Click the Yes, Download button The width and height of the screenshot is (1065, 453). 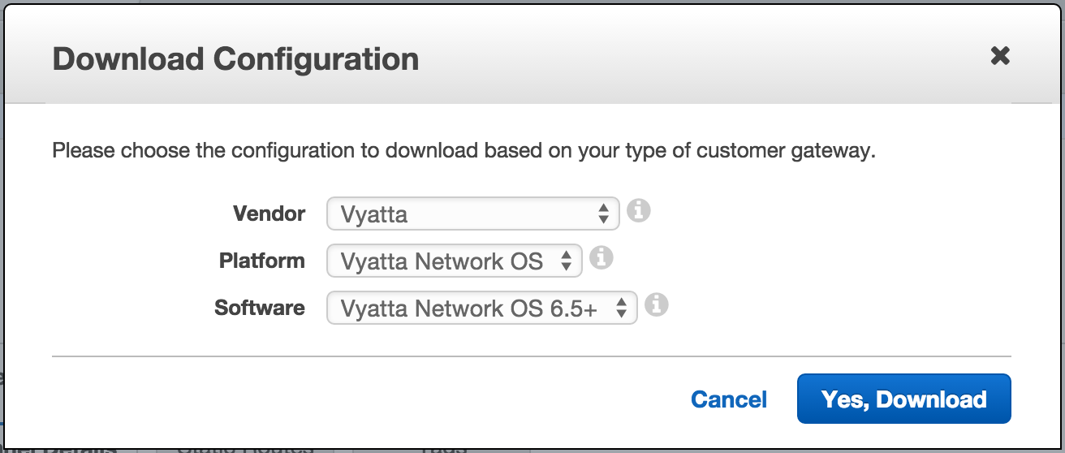point(903,399)
